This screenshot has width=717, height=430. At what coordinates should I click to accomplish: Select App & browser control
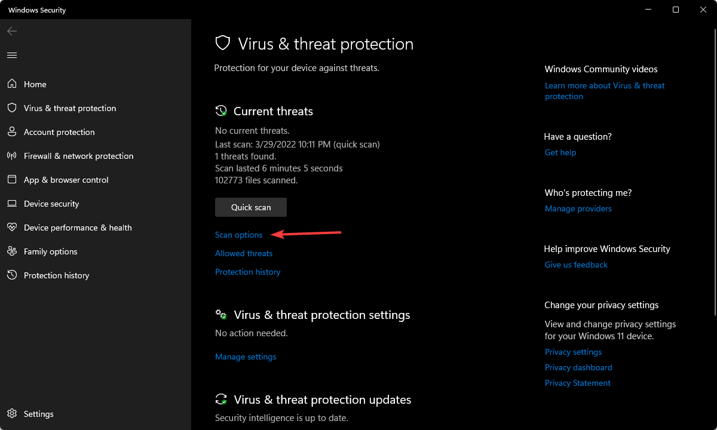click(x=66, y=180)
